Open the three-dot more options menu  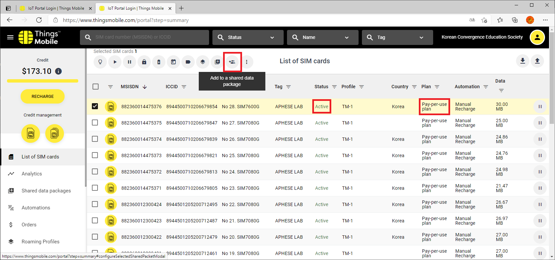click(x=247, y=62)
